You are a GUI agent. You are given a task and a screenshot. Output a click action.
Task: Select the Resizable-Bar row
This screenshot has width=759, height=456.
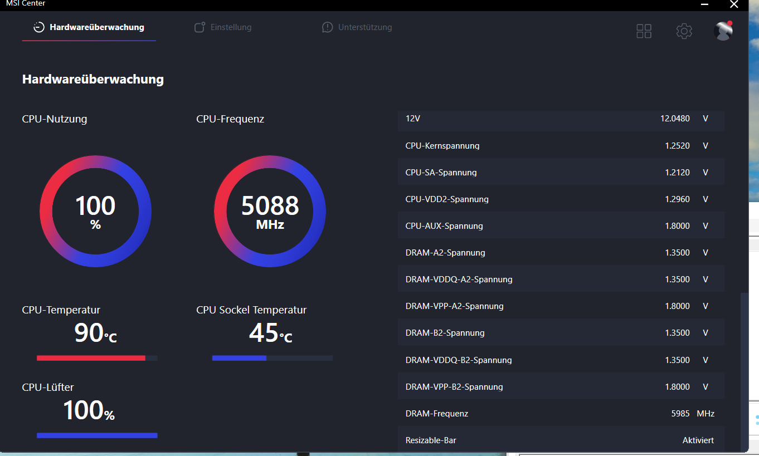[x=561, y=440]
